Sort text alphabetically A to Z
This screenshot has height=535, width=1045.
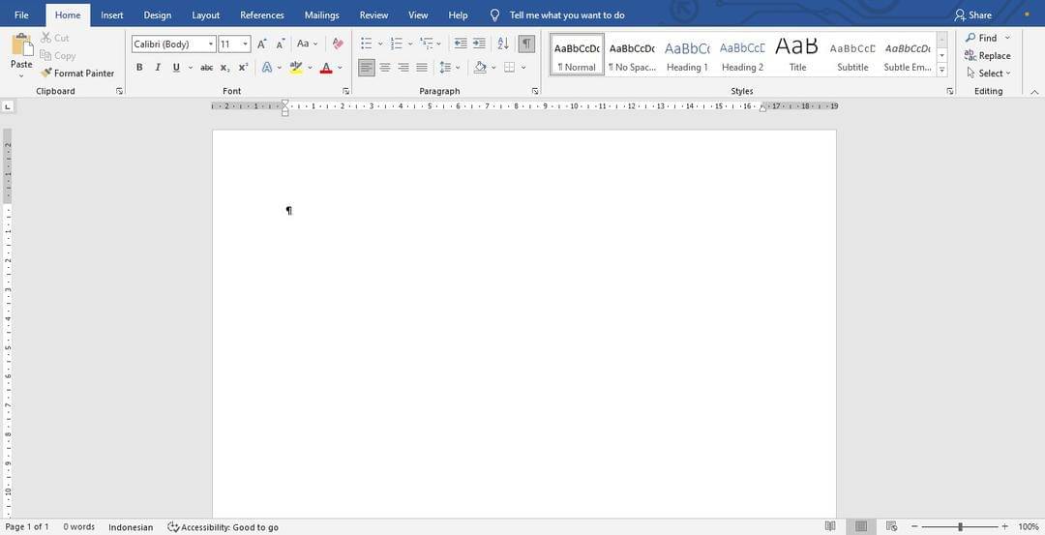click(x=503, y=44)
